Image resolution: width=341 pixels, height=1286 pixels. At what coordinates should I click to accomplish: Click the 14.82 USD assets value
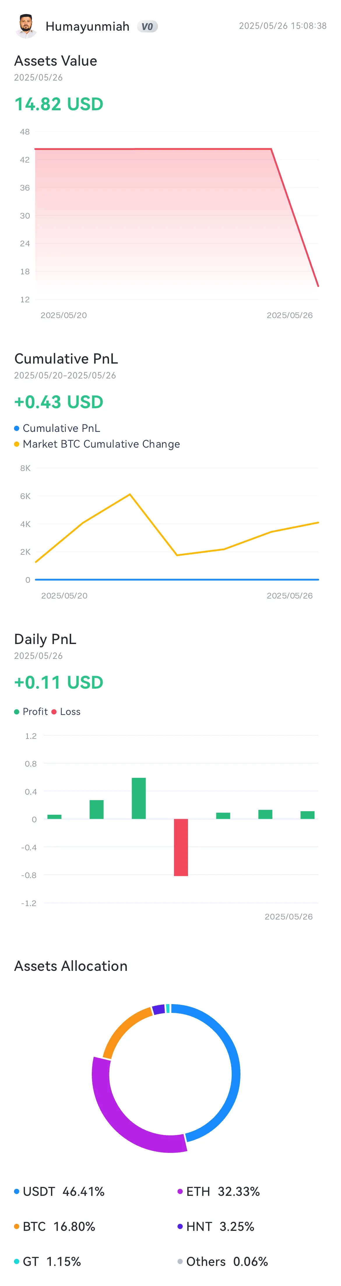(59, 104)
